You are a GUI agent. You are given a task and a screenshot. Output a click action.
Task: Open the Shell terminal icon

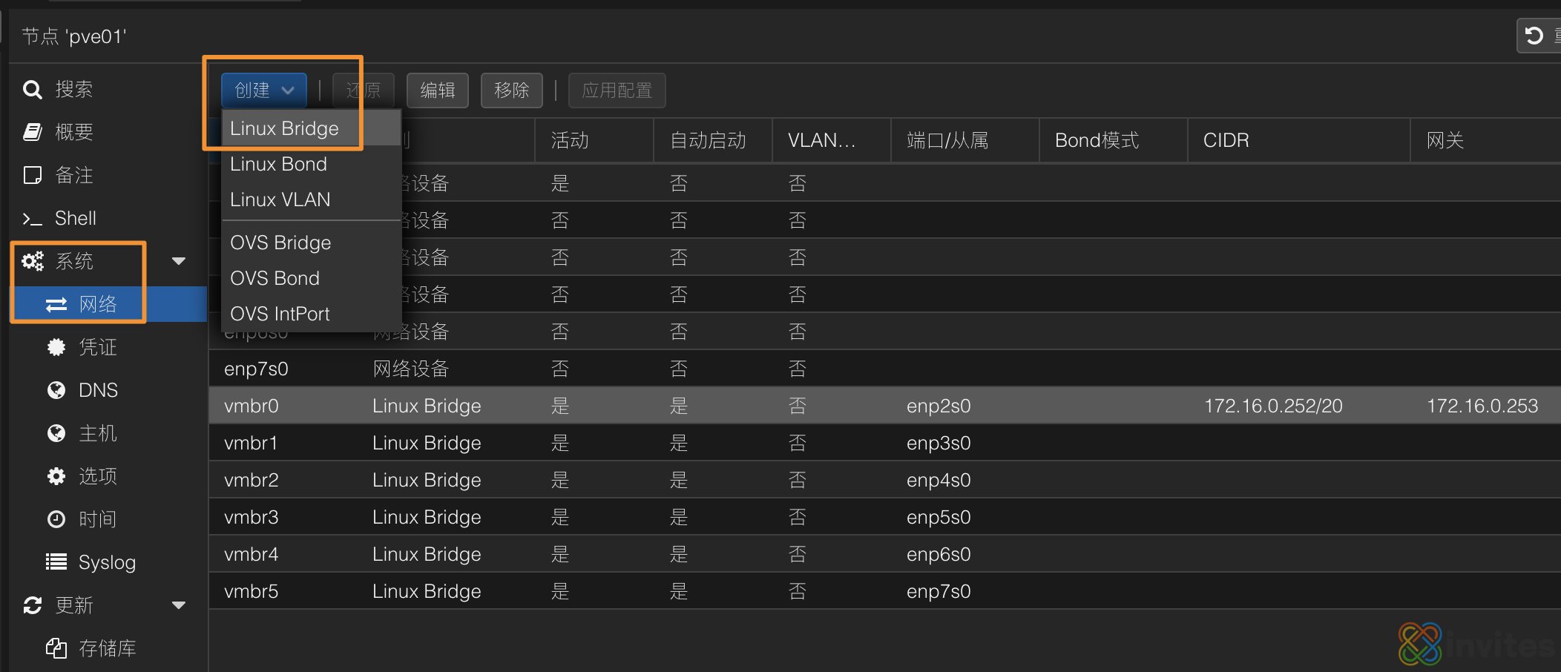pyautogui.click(x=32, y=218)
